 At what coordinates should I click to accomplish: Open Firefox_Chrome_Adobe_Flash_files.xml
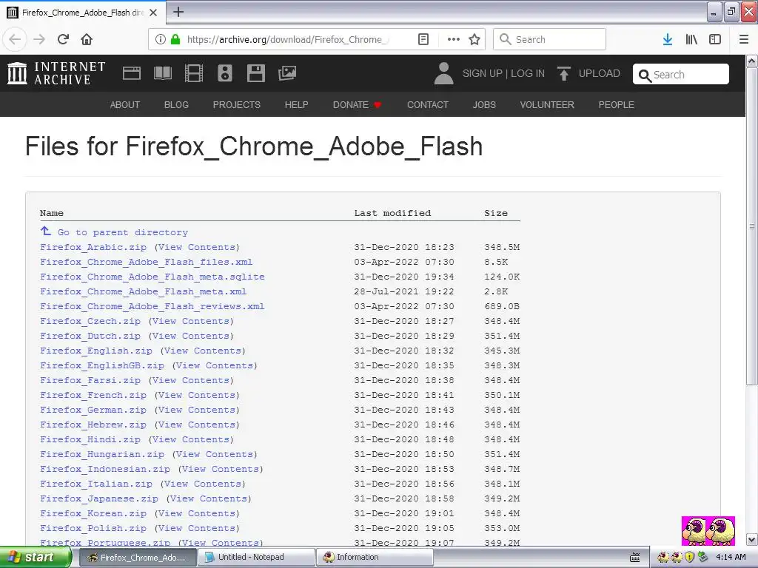tap(147, 263)
